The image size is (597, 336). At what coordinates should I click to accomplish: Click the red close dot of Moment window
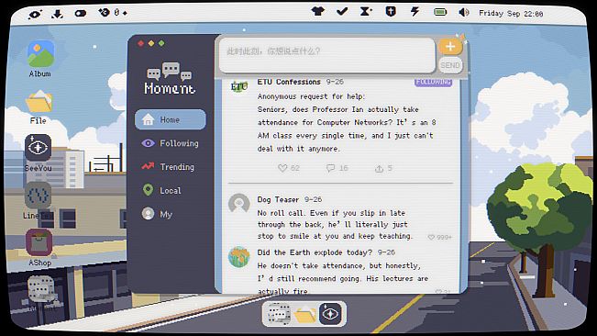click(140, 43)
